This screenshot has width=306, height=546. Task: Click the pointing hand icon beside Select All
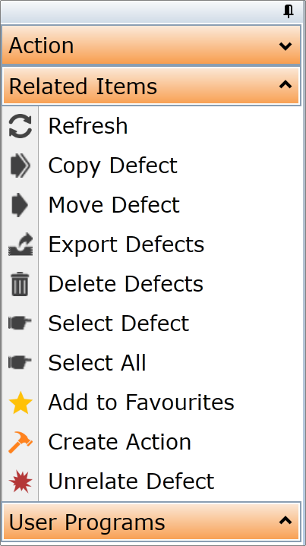[20, 362]
